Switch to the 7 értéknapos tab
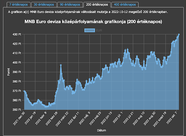This screenshot has height=136, width=186. point(19,5)
